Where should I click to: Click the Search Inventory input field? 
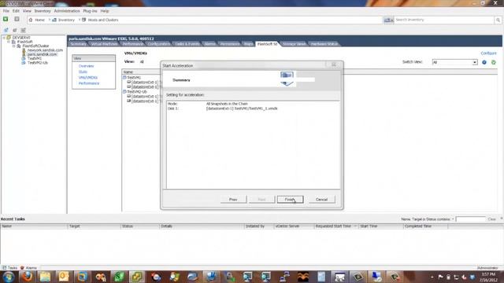coord(444,20)
